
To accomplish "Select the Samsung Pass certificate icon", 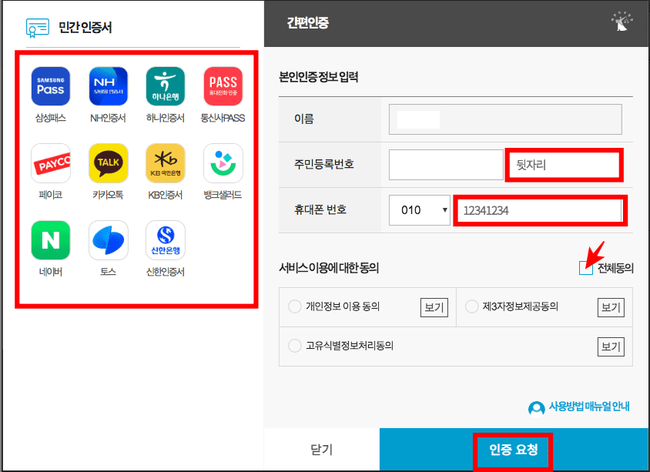I will tap(51, 86).
